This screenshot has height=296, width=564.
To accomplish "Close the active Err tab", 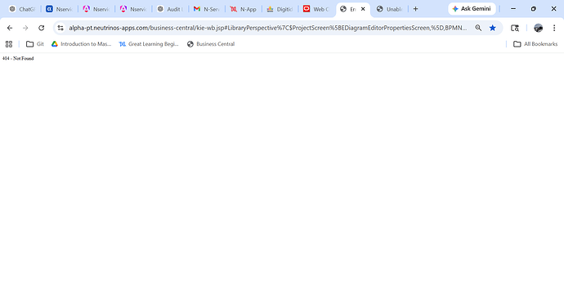I will 363,9.
